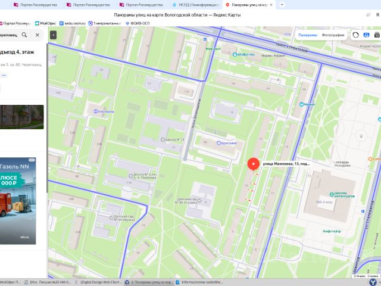Open the МойОфис bookmark

(46, 23)
